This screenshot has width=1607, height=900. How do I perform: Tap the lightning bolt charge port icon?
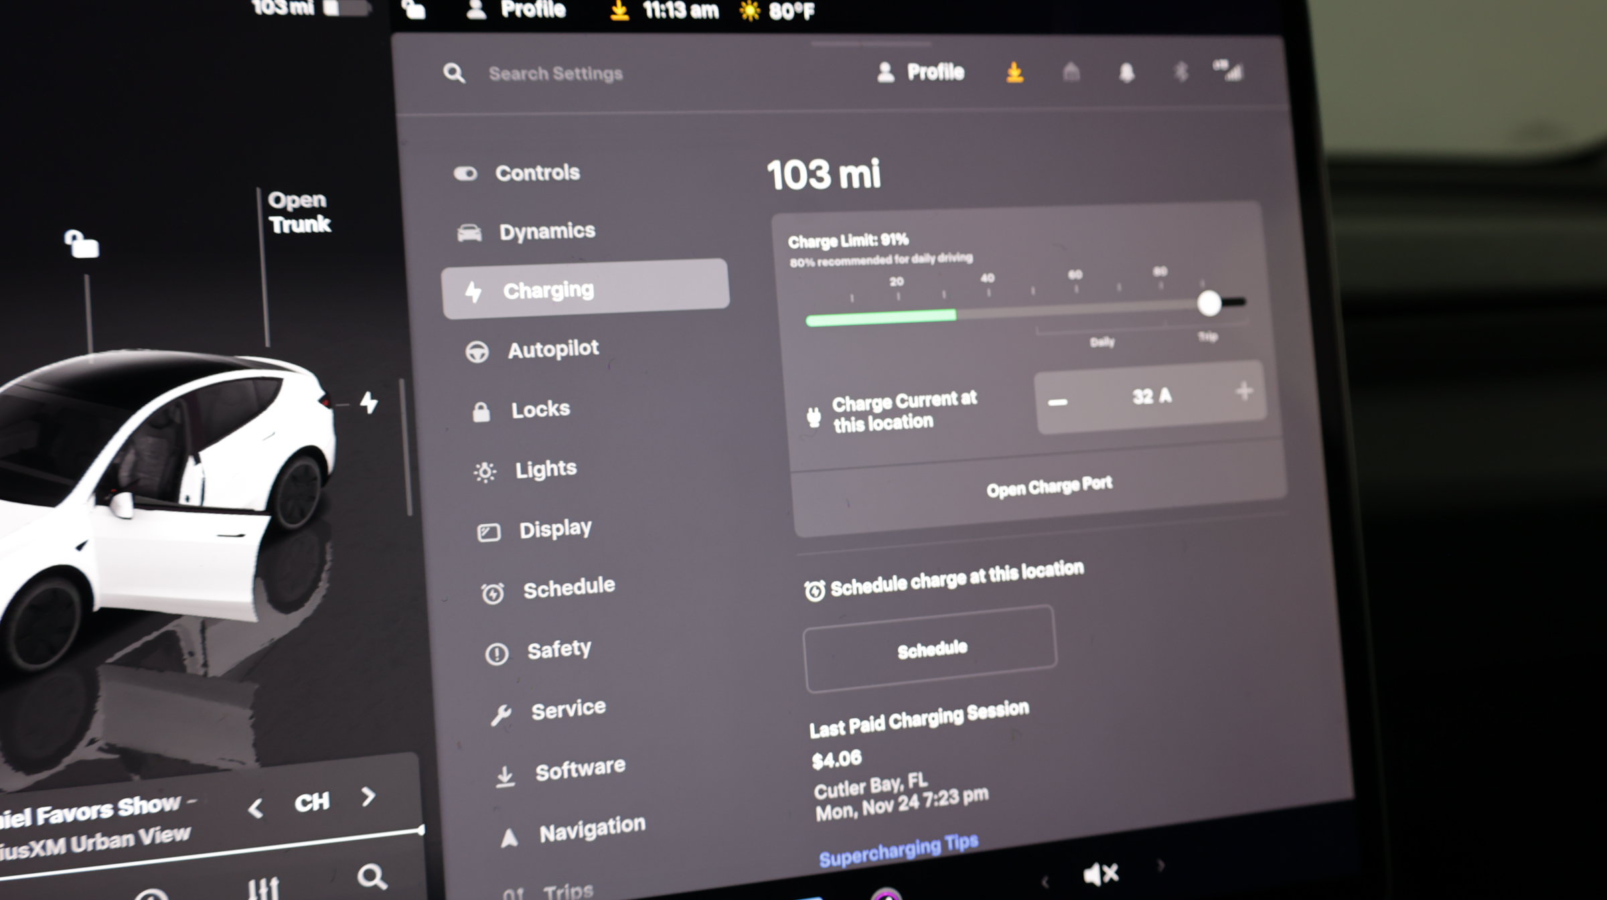(369, 402)
